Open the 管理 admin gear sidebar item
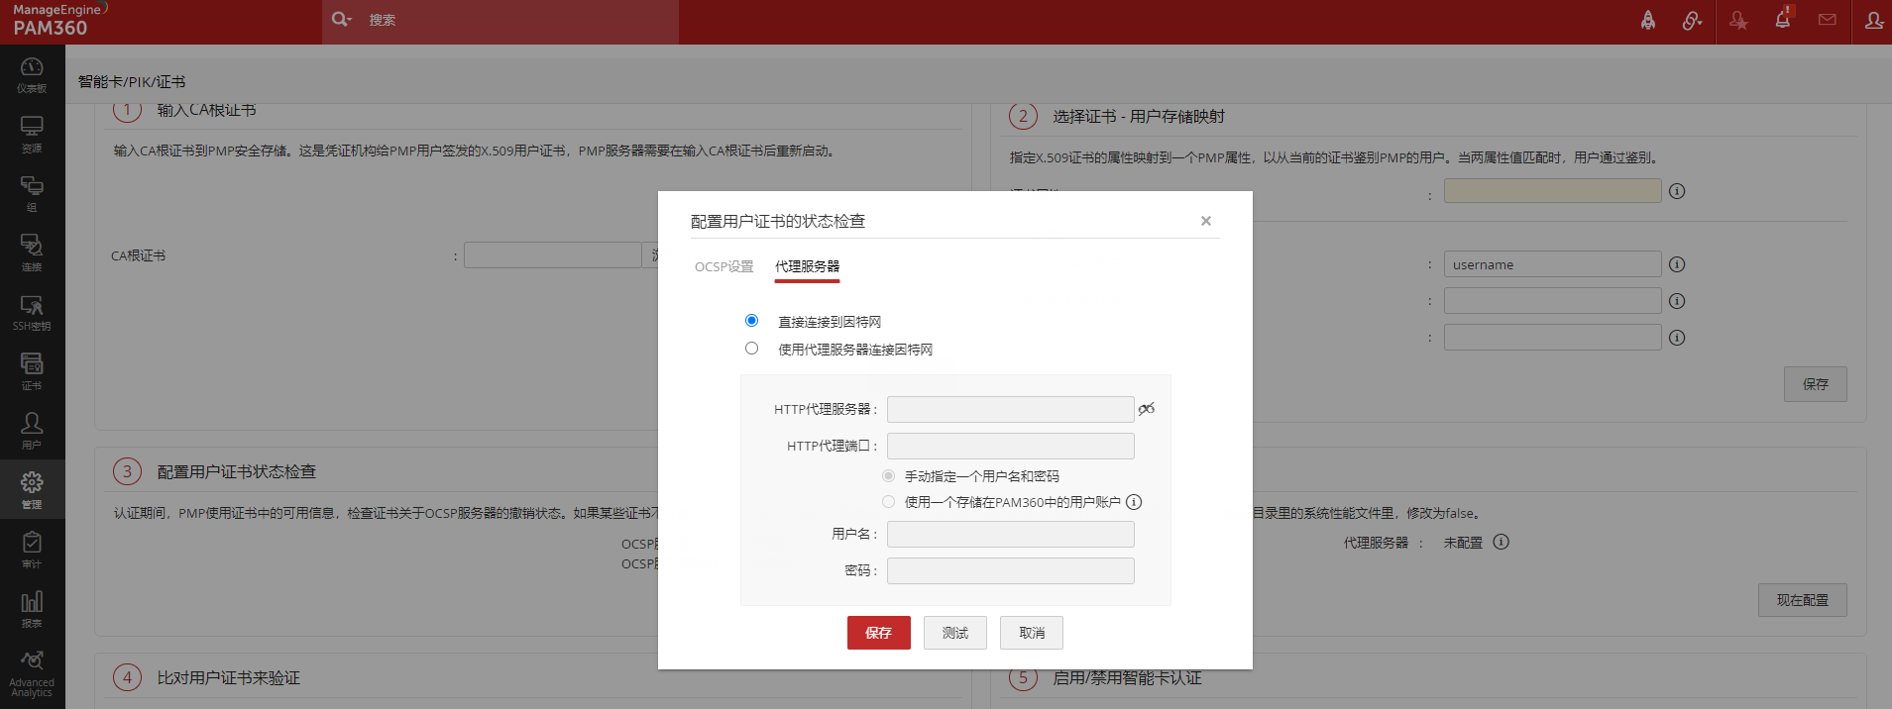Screen dimensions: 1892x709 point(32,489)
